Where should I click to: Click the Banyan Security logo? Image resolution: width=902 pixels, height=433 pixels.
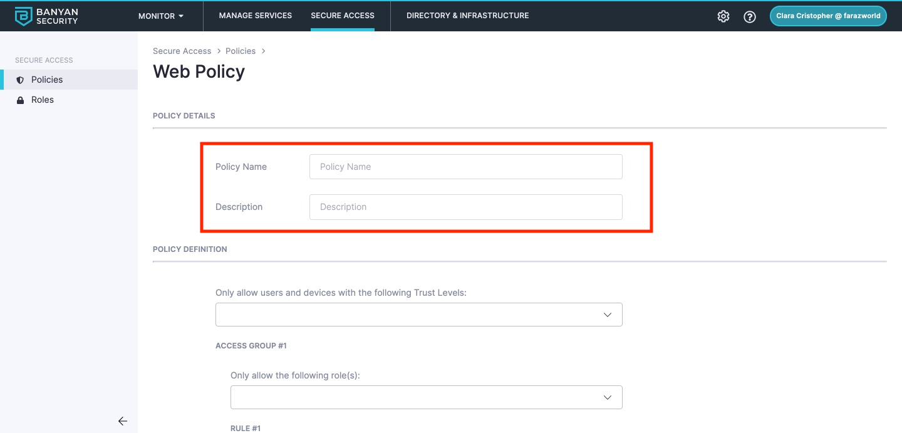(47, 16)
